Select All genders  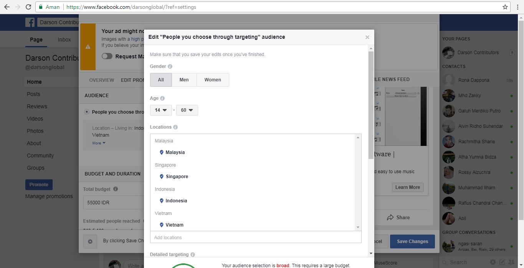(161, 80)
